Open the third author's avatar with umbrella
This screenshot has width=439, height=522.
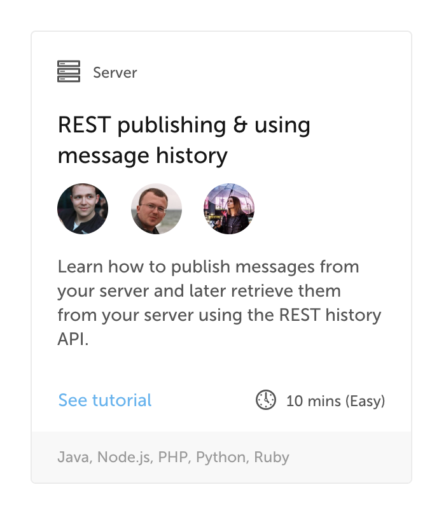coord(229,208)
